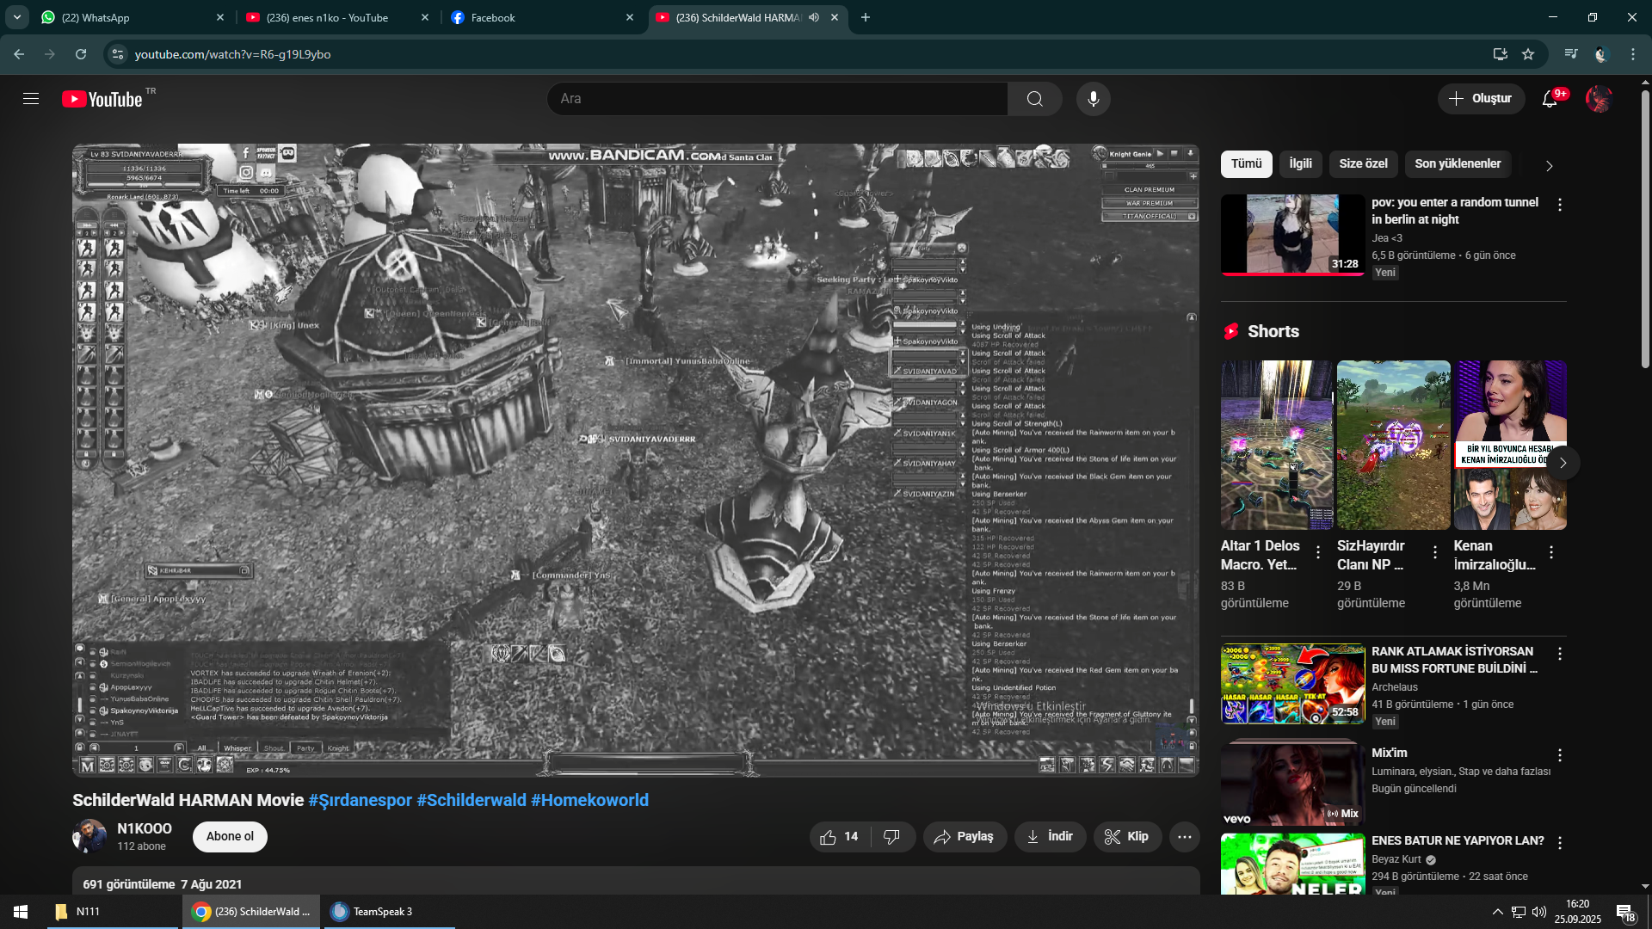
Task: Show next filter chips arrow
Action: (x=1550, y=165)
